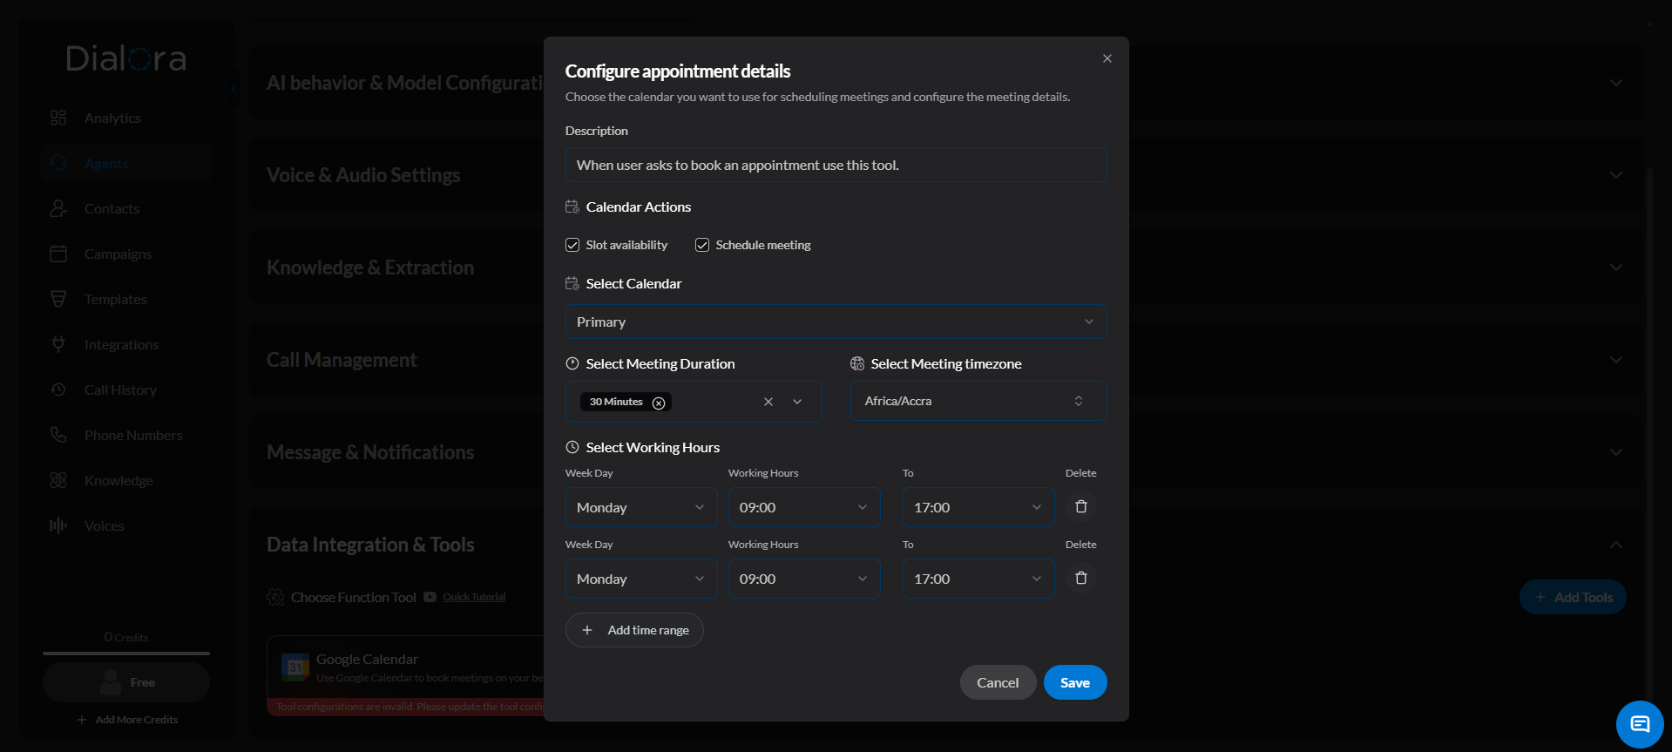
Task: Expand the first row Week Day dropdown
Action: pyautogui.click(x=640, y=507)
